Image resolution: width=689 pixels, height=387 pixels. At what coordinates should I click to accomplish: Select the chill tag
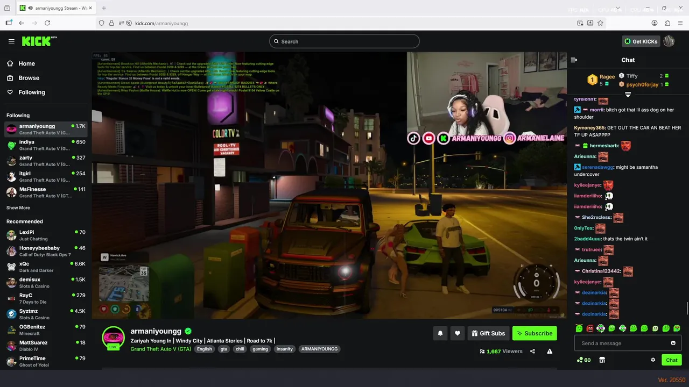pyautogui.click(x=240, y=349)
